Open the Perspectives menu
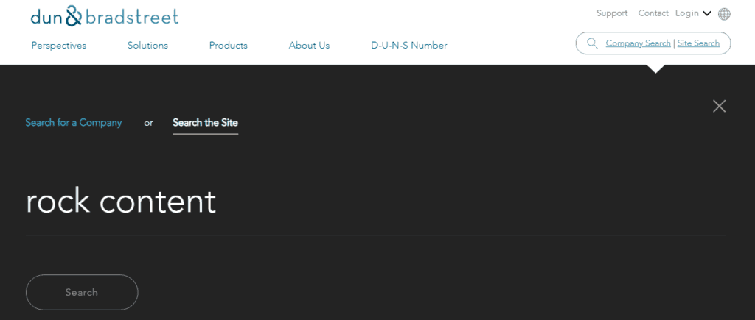The height and width of the screenshot is (320, 755). coord(59,46)
